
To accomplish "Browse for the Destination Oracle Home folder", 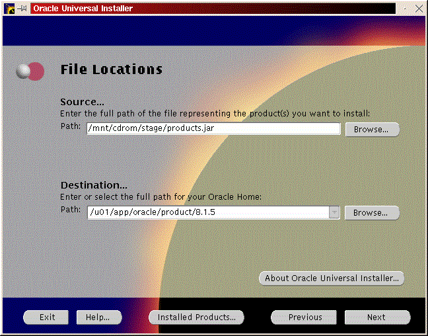I will pos(372,212).
